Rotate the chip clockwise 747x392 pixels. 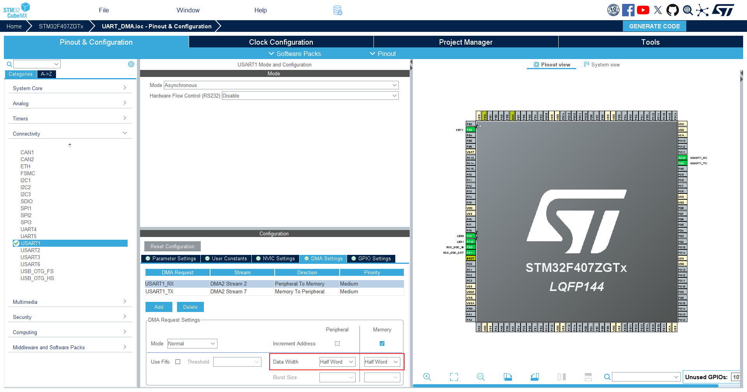508,377
